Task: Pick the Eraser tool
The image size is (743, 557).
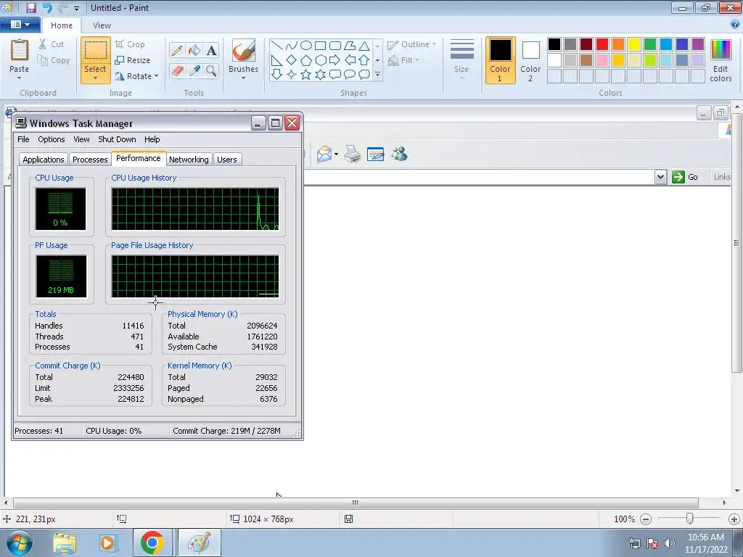Action: point(177,71)
